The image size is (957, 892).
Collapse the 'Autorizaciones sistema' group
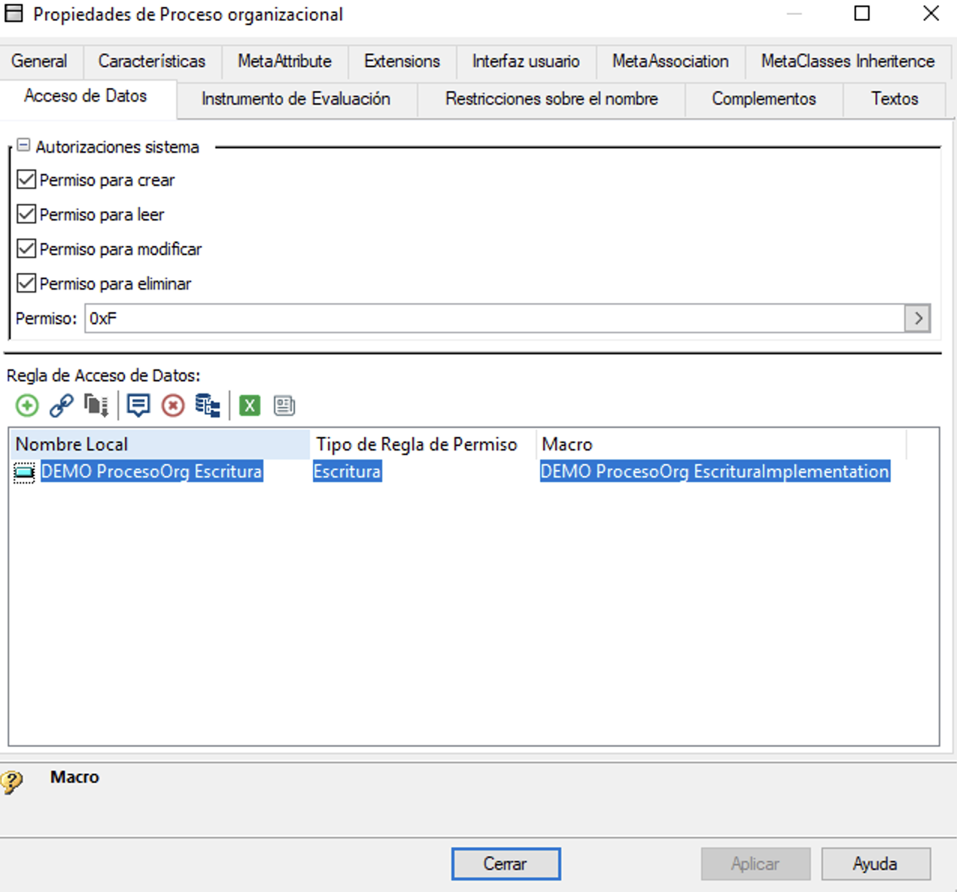point(23,145)
